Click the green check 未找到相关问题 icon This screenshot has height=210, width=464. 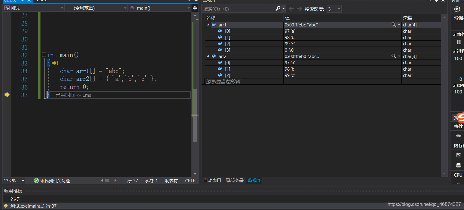[36, 181]
